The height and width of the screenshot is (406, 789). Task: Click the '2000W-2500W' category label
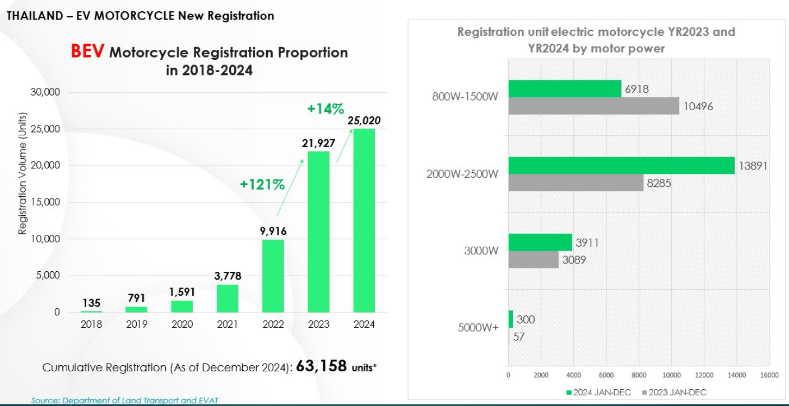(x=462, y=174)
